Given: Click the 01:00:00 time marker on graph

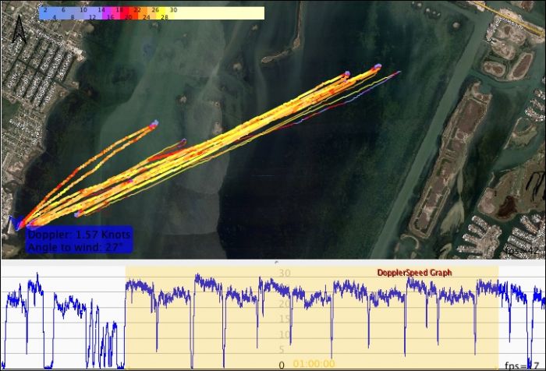Looking at the screenshot, I should click(x=314, y=363).
